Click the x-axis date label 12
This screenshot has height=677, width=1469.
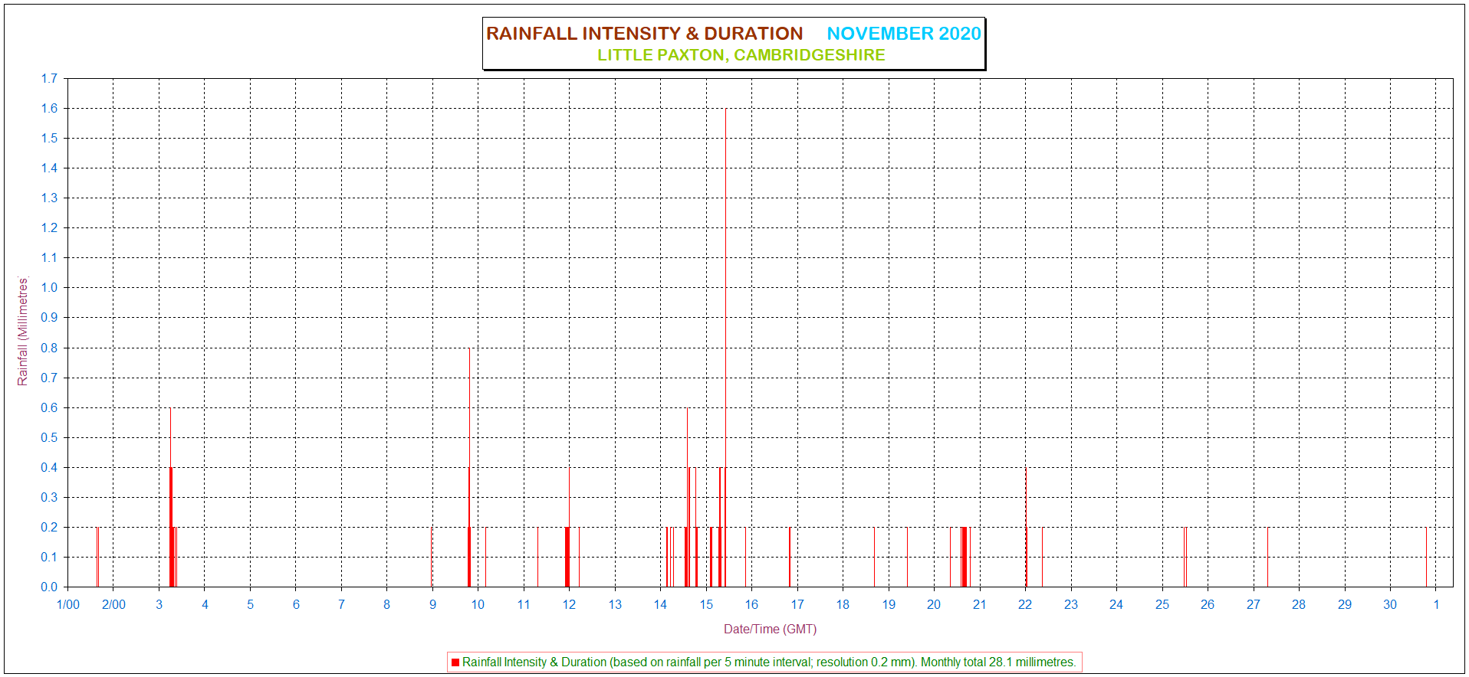tap(569, 604)
